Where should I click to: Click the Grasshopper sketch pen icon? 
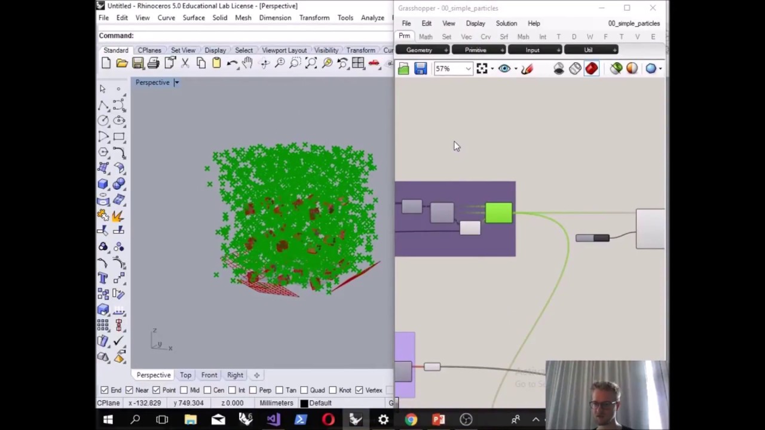pos(527,69)
